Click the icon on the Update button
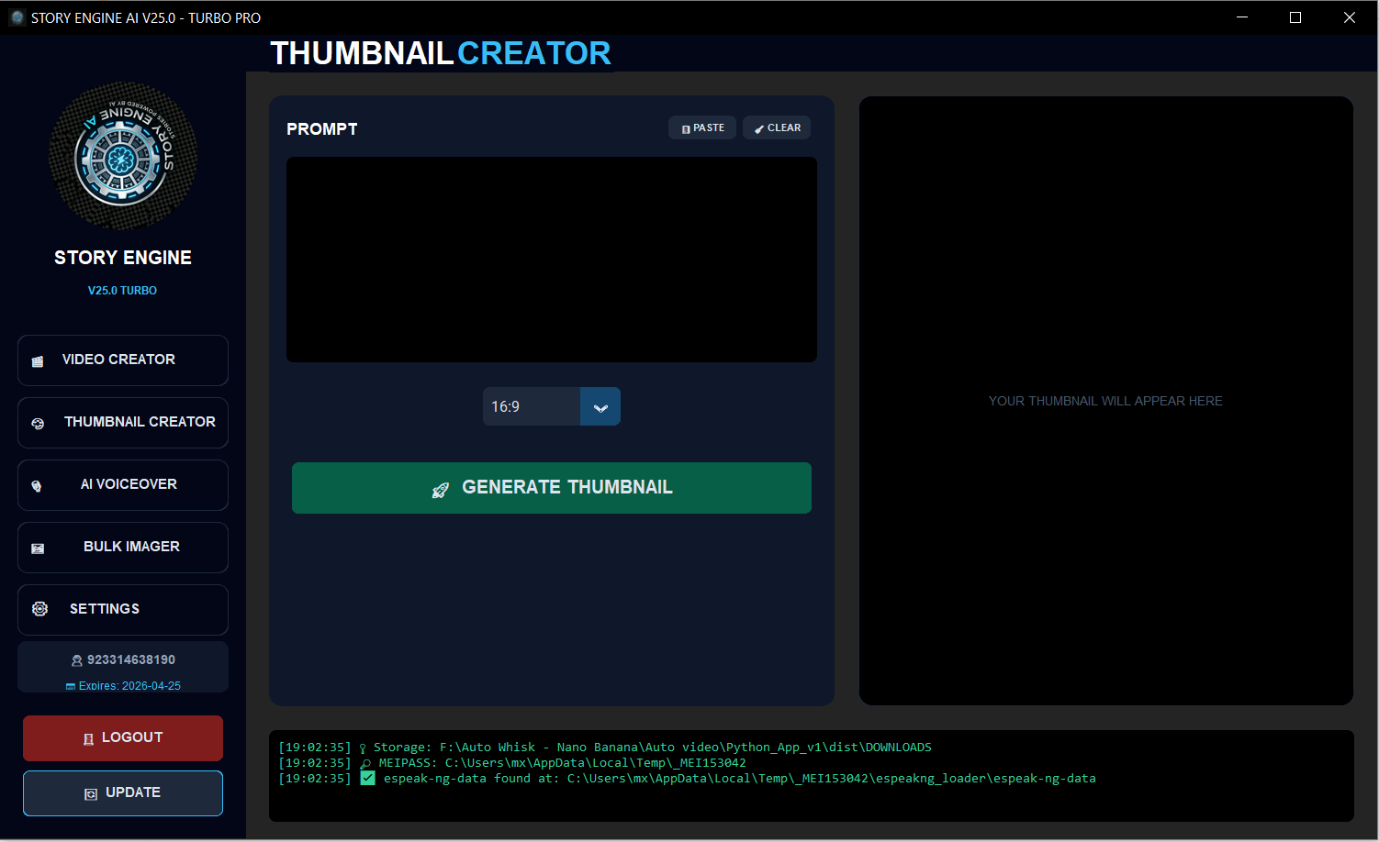This screenshot has height=842, width=1379. 92,793
